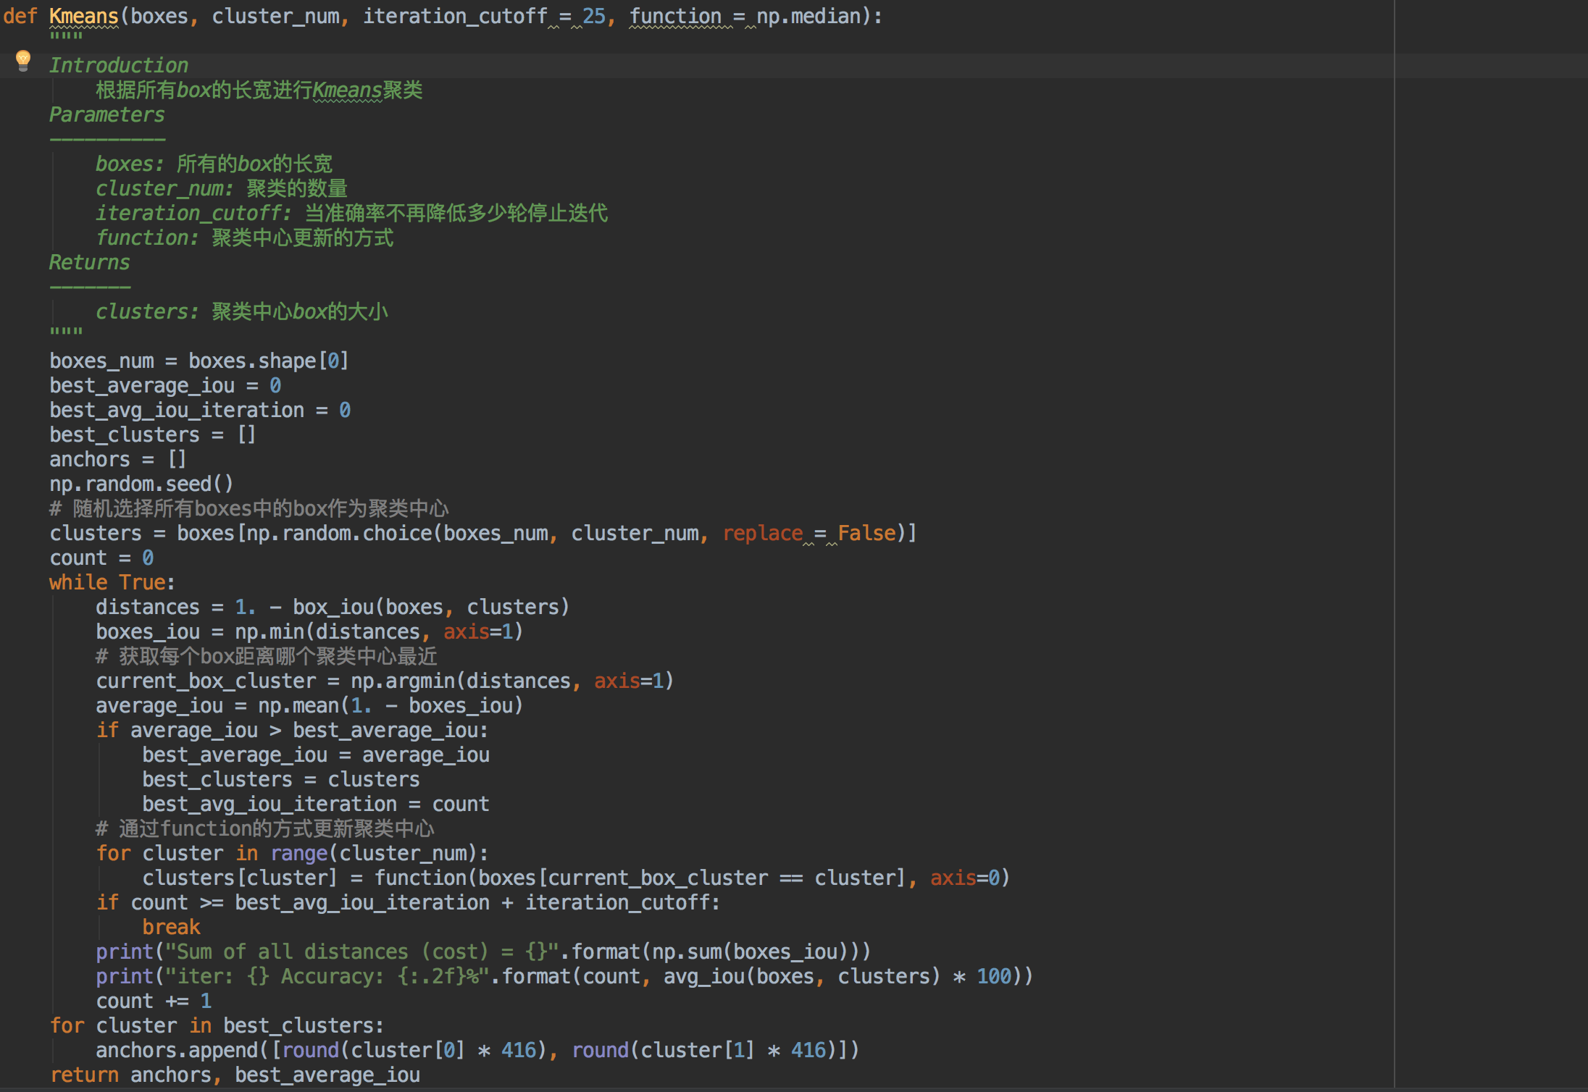This screenshot has width=1588, height=1092.
Task: Click the np.random.seed() call
Action: 141,484
